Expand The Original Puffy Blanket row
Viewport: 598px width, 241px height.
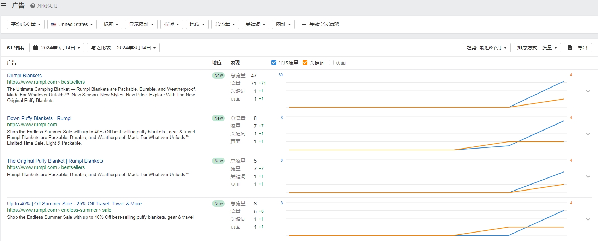pos(588,176)
